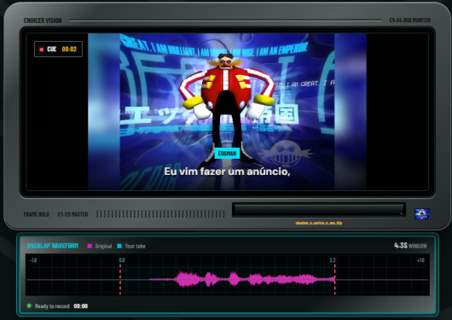Open the small video thumbnail beside the tape slot
Screen dimensions: 452x320
pos(422,214)
